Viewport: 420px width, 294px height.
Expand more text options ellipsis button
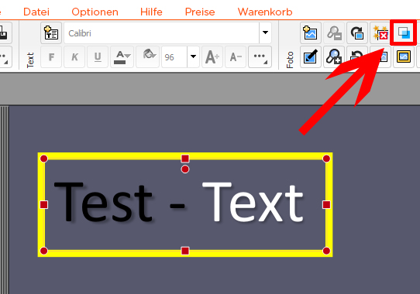click(x=260, y=56)
